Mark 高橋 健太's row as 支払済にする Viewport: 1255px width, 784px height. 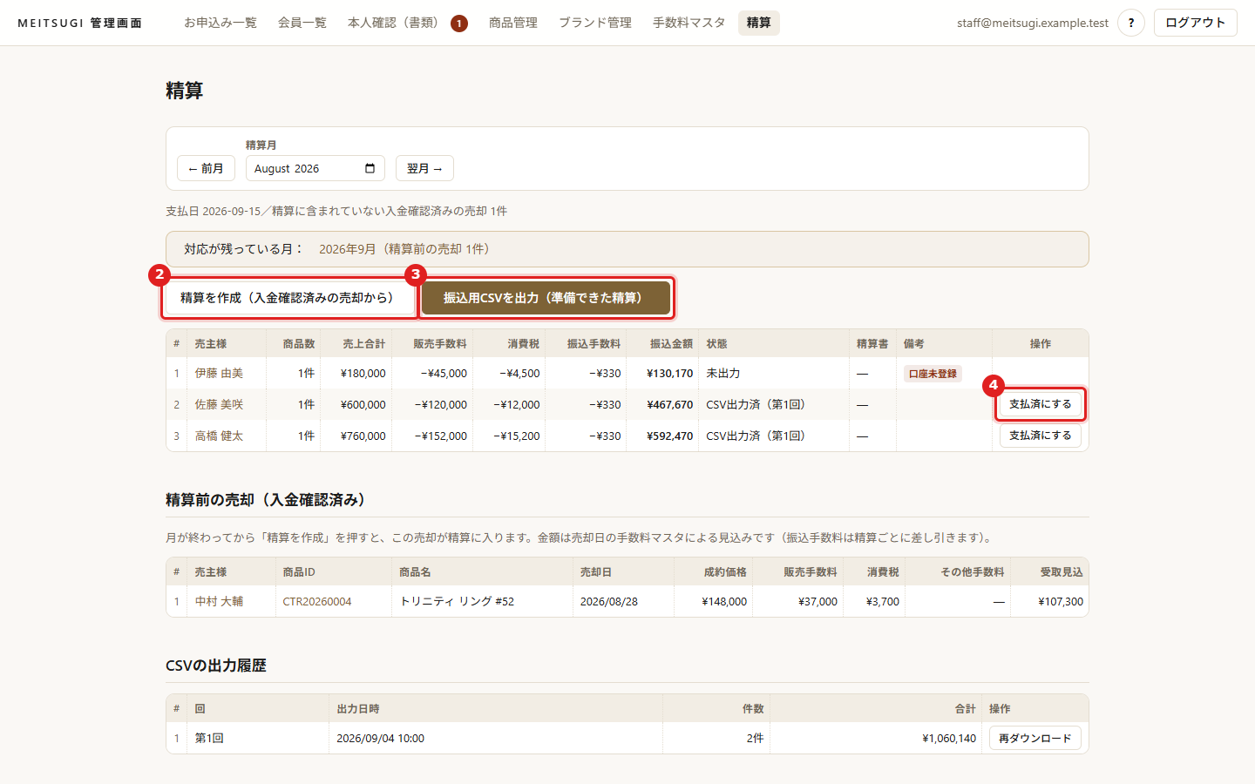tap(1040, 436)
